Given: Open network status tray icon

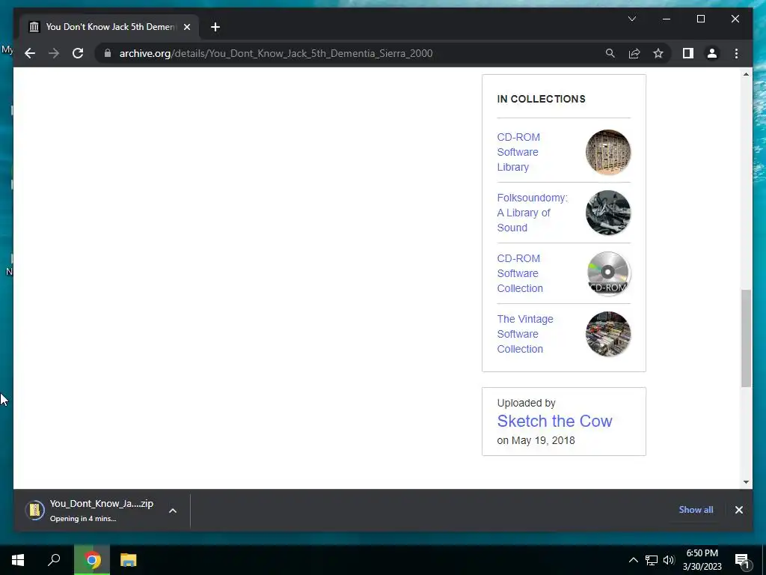Looking at the screenshot, I should (652, 560).
